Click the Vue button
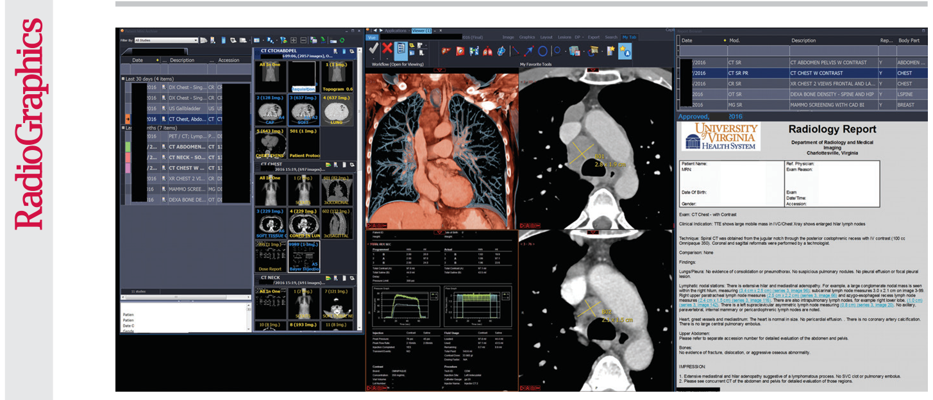This screenshot has width=933, height=400. tap(372, 37)
